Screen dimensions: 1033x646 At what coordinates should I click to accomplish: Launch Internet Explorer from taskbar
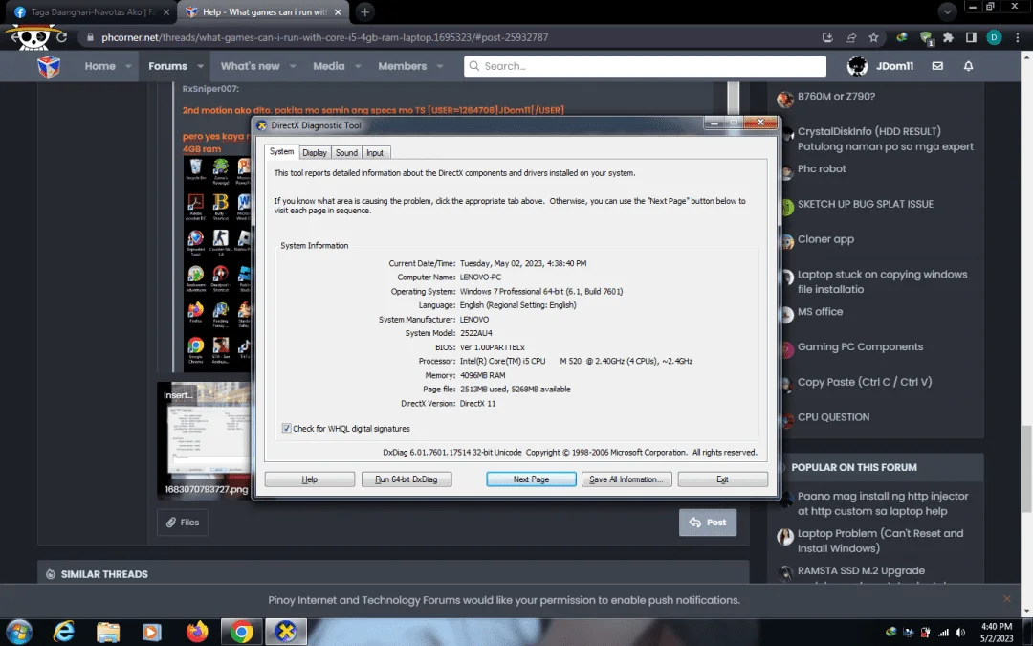pos(64,633)
